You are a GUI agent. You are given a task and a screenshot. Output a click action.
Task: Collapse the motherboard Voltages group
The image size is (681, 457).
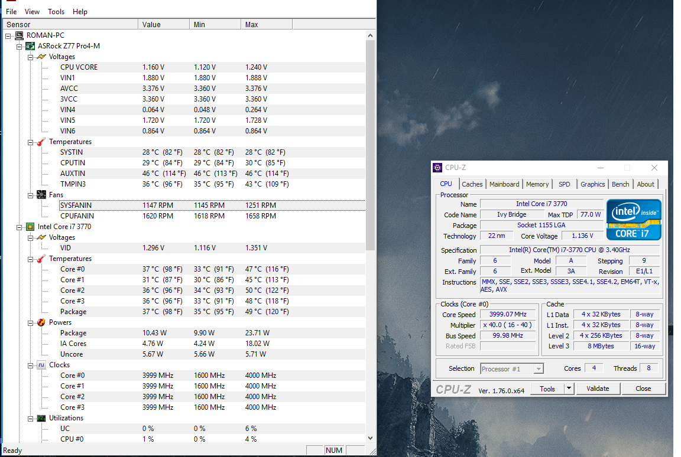click(x=30, y=57)
